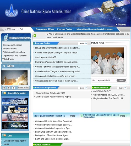Image resolution: width=131 pixels, height=146 pixels.
Task: Open Call for Papers 8th ILEWG link
Action: coord(109,95)
